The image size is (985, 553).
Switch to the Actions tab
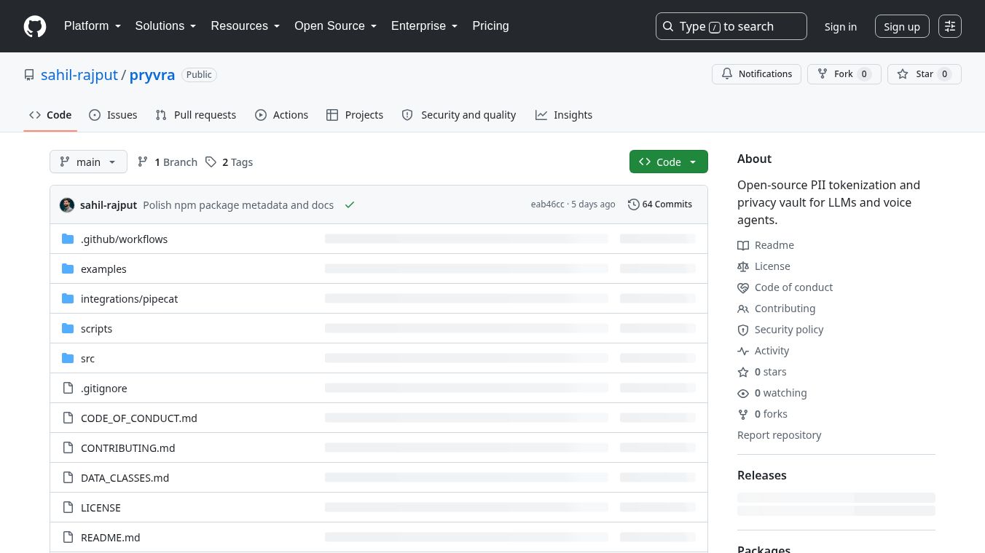[x=281, y=115]
